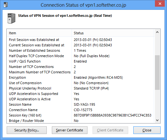
Task: Click the server icon in title bar
Action: pyautogui.click(x=6, y=5)
